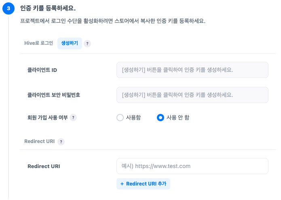This screenshot has width=281, height=200.
Task: Select the 사용함 radio option
Action: pos(120,118)
